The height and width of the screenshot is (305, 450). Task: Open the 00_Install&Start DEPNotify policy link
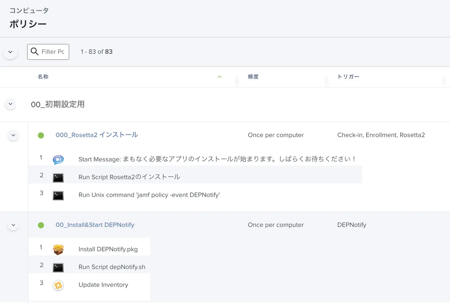95,225
